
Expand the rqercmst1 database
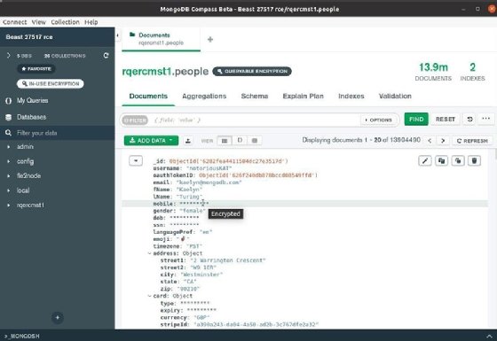tap(9, 205)
